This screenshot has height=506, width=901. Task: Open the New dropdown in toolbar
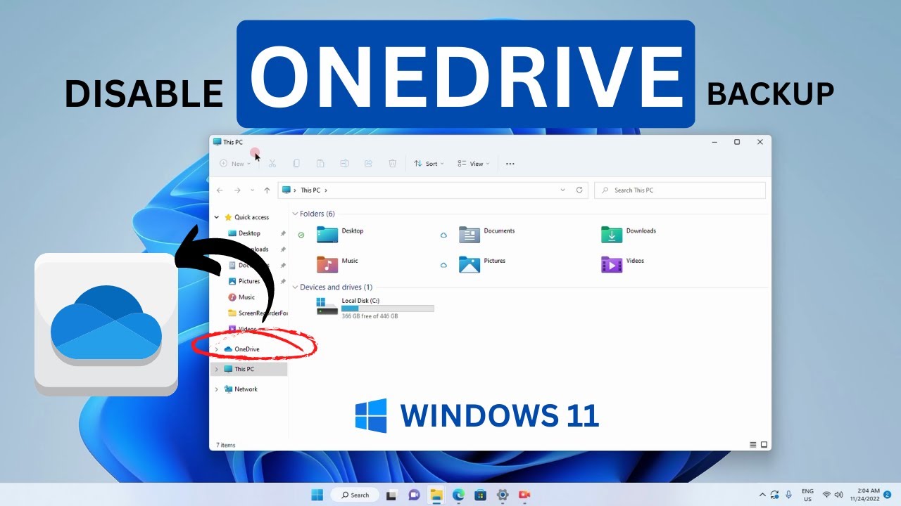point(235,164)
